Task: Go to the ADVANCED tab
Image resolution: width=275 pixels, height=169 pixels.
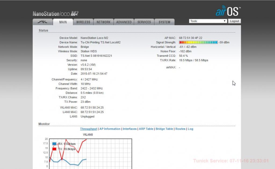Action: point(124,22)
